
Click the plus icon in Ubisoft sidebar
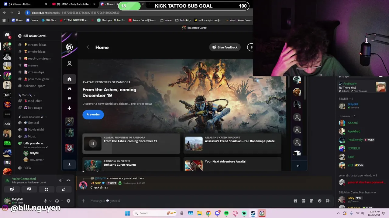[69, 108]
